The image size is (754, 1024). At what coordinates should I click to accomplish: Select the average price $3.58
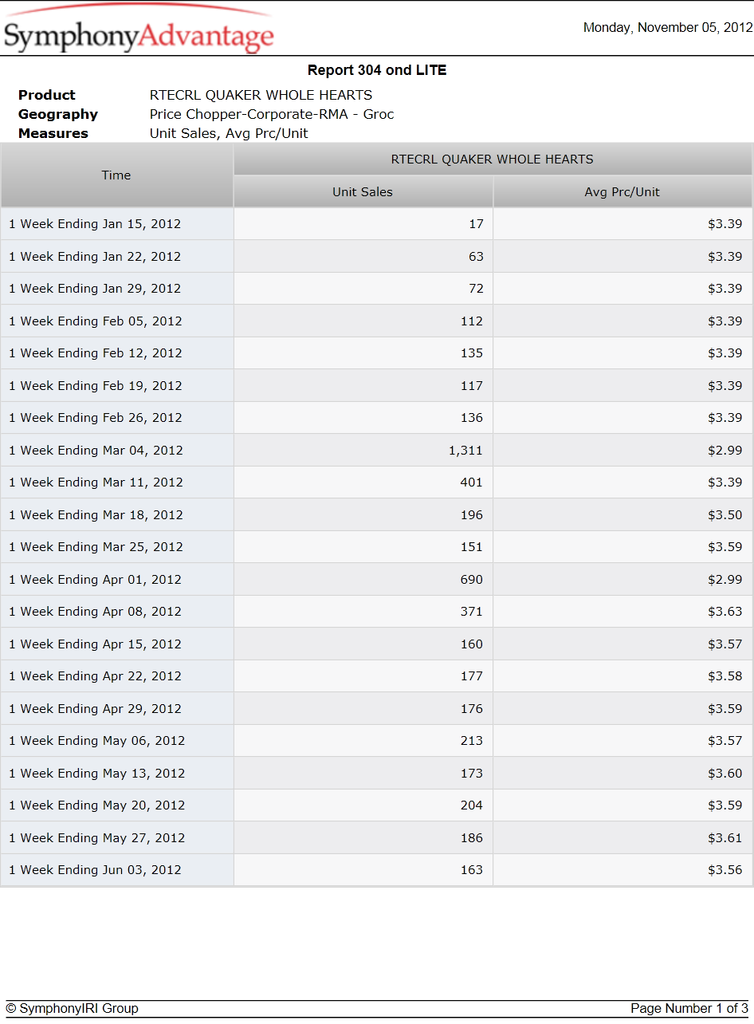point(725,676)
